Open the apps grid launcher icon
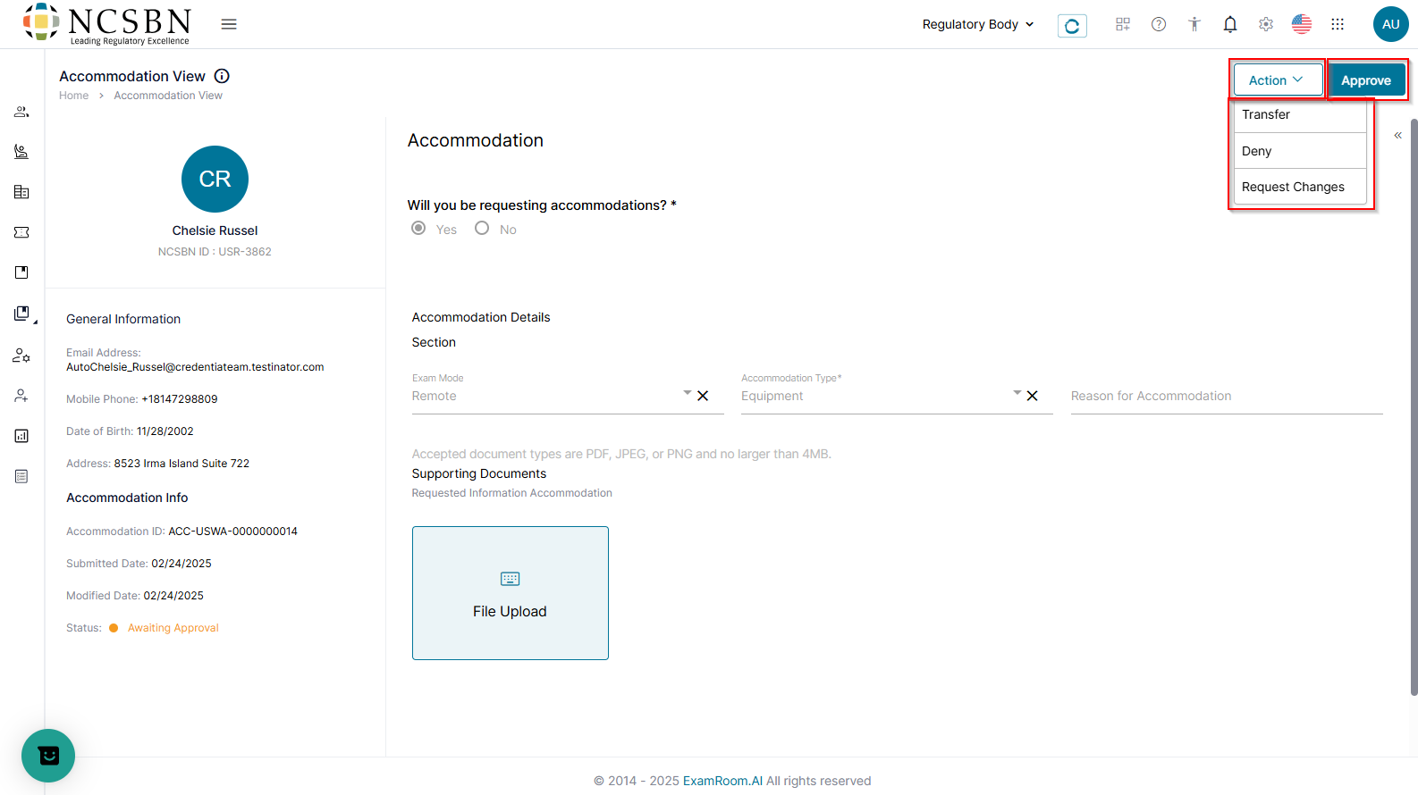 click(x=1338, y=24)
